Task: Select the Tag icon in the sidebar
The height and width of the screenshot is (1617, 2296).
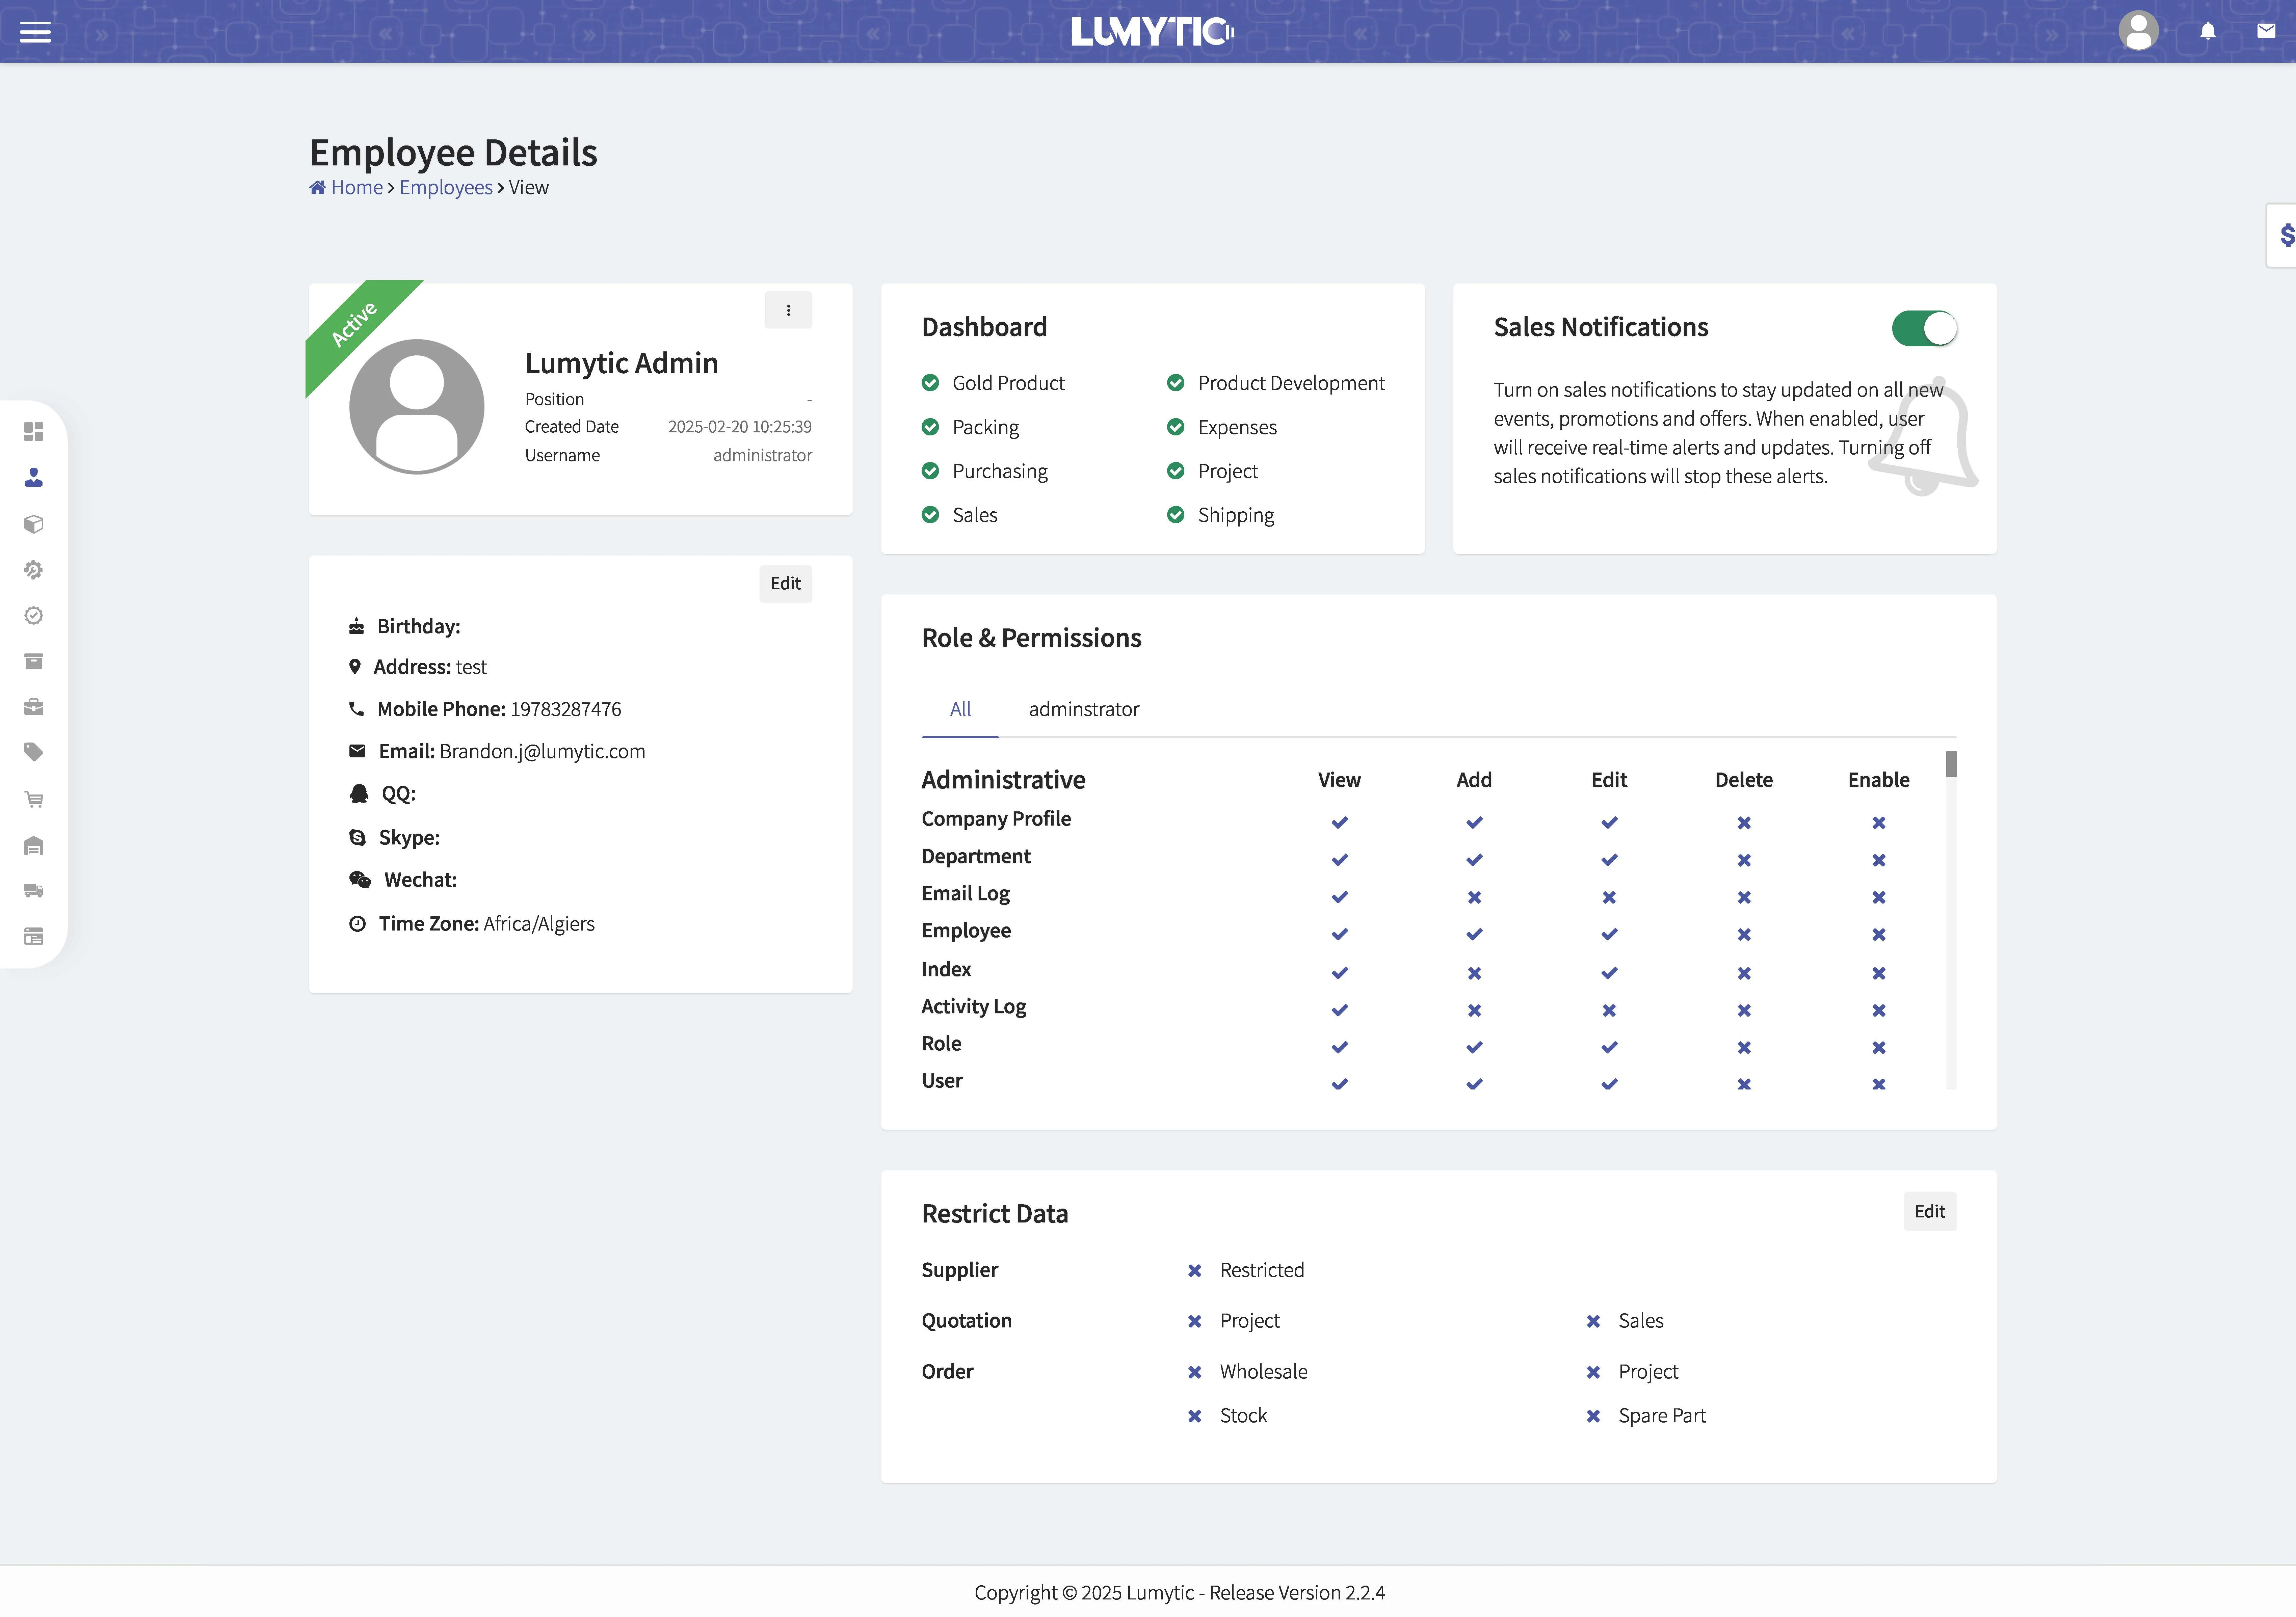Action: (x=34, y=752)
